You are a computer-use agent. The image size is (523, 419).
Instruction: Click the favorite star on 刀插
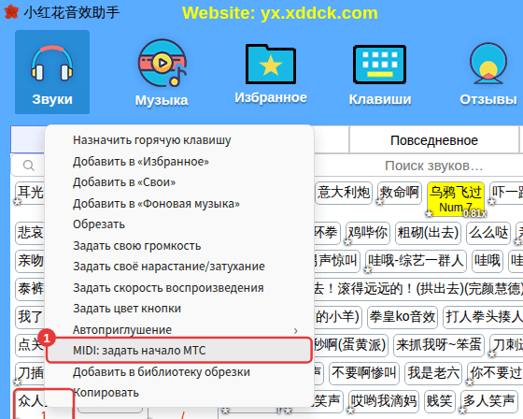tap(18, 382)
